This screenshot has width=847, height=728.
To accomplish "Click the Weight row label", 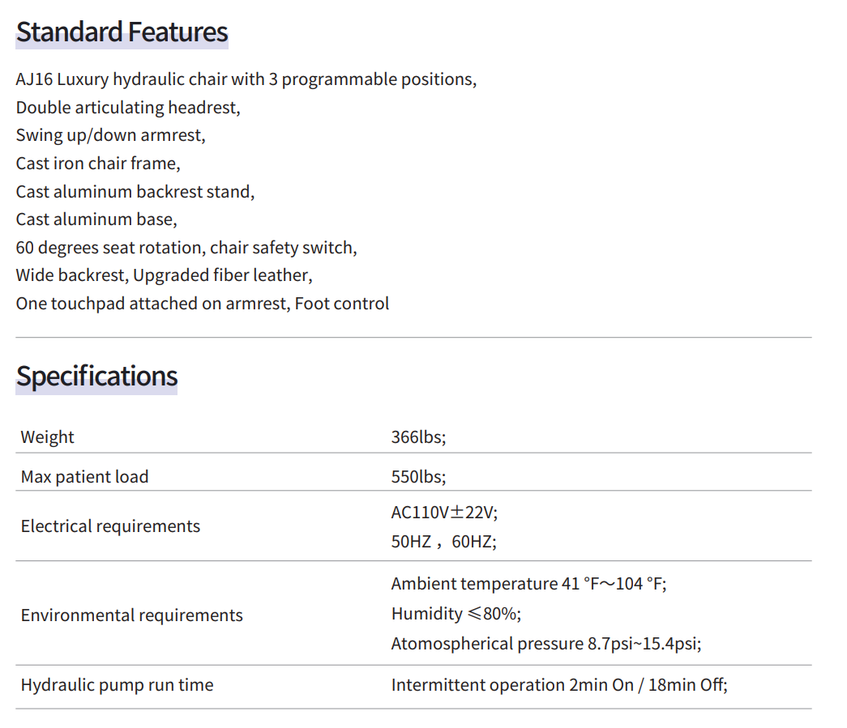I will (47, 437).
